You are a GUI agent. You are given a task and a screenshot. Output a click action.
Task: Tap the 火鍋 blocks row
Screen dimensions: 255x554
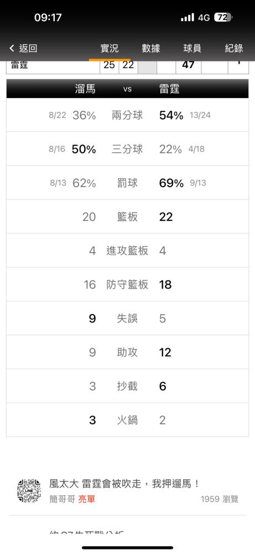point(127,420)
